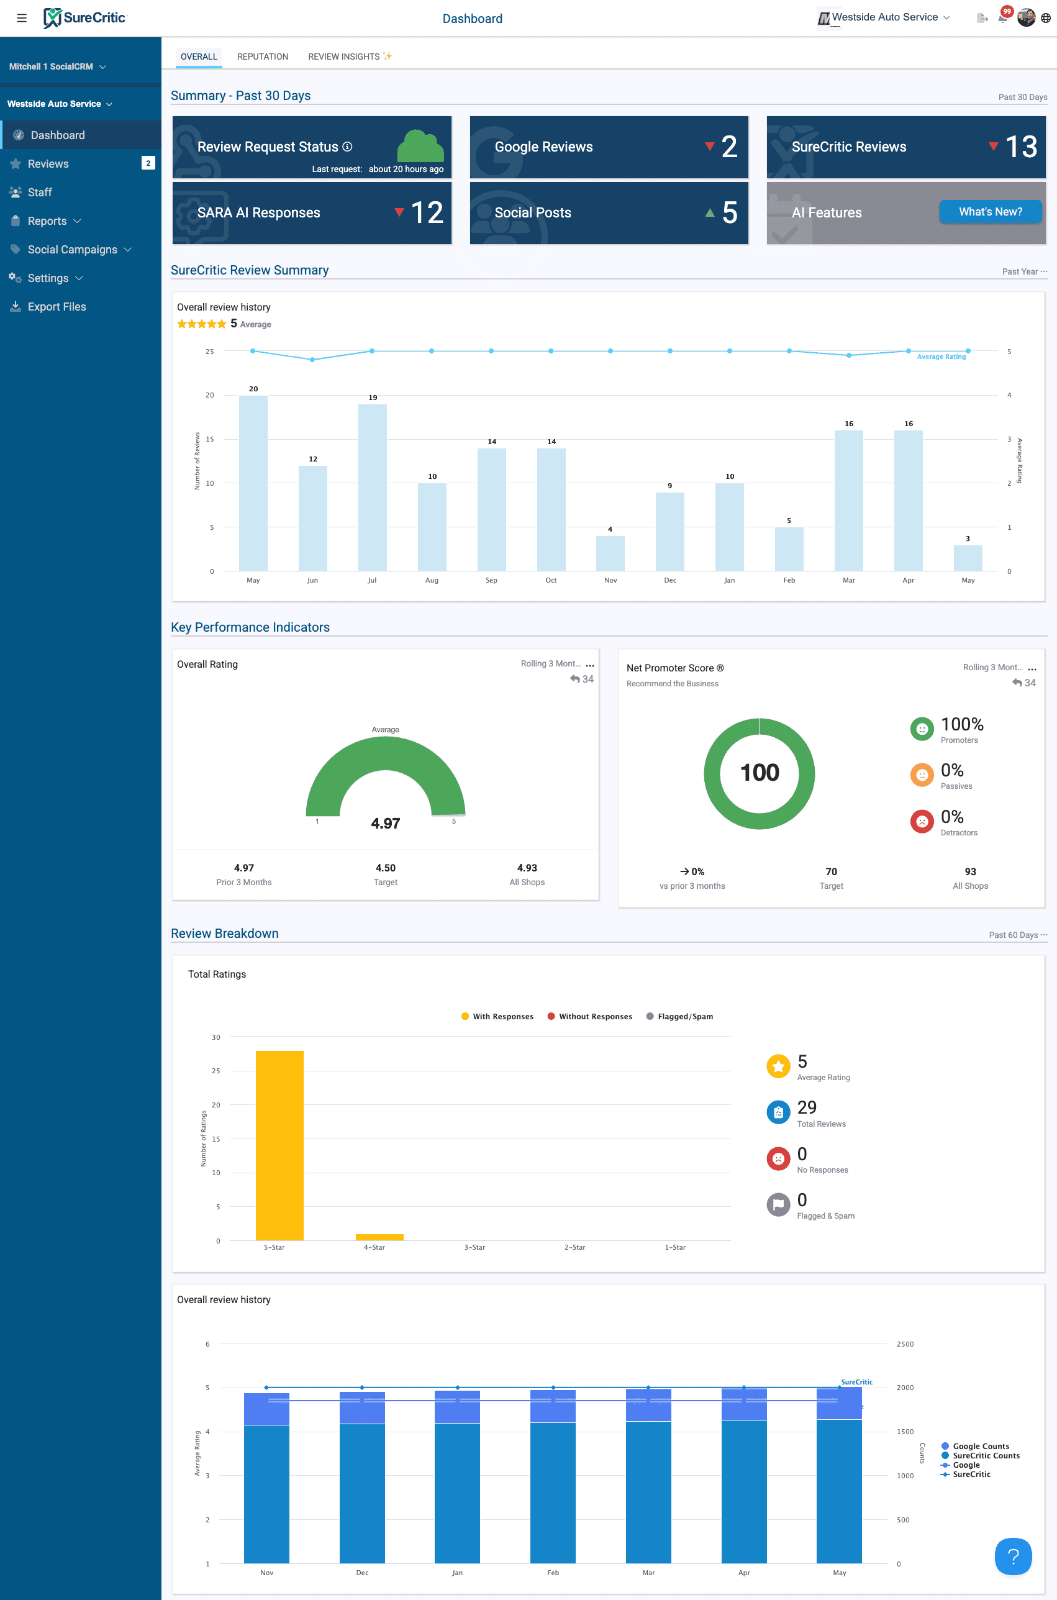Toggle the Google line legend item
This screenshot has width=1057, height=1600.
tap(960, 1465)
